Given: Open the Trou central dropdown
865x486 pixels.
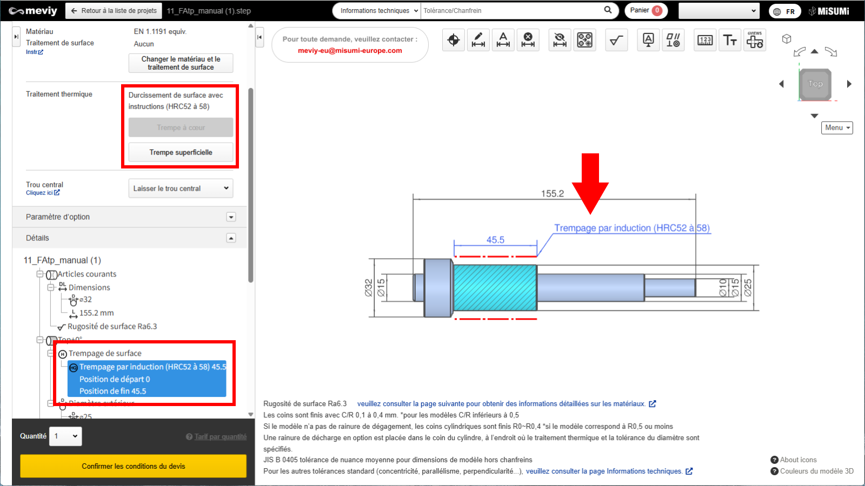Looking at the screenshot, I should [x=181, y=188].
